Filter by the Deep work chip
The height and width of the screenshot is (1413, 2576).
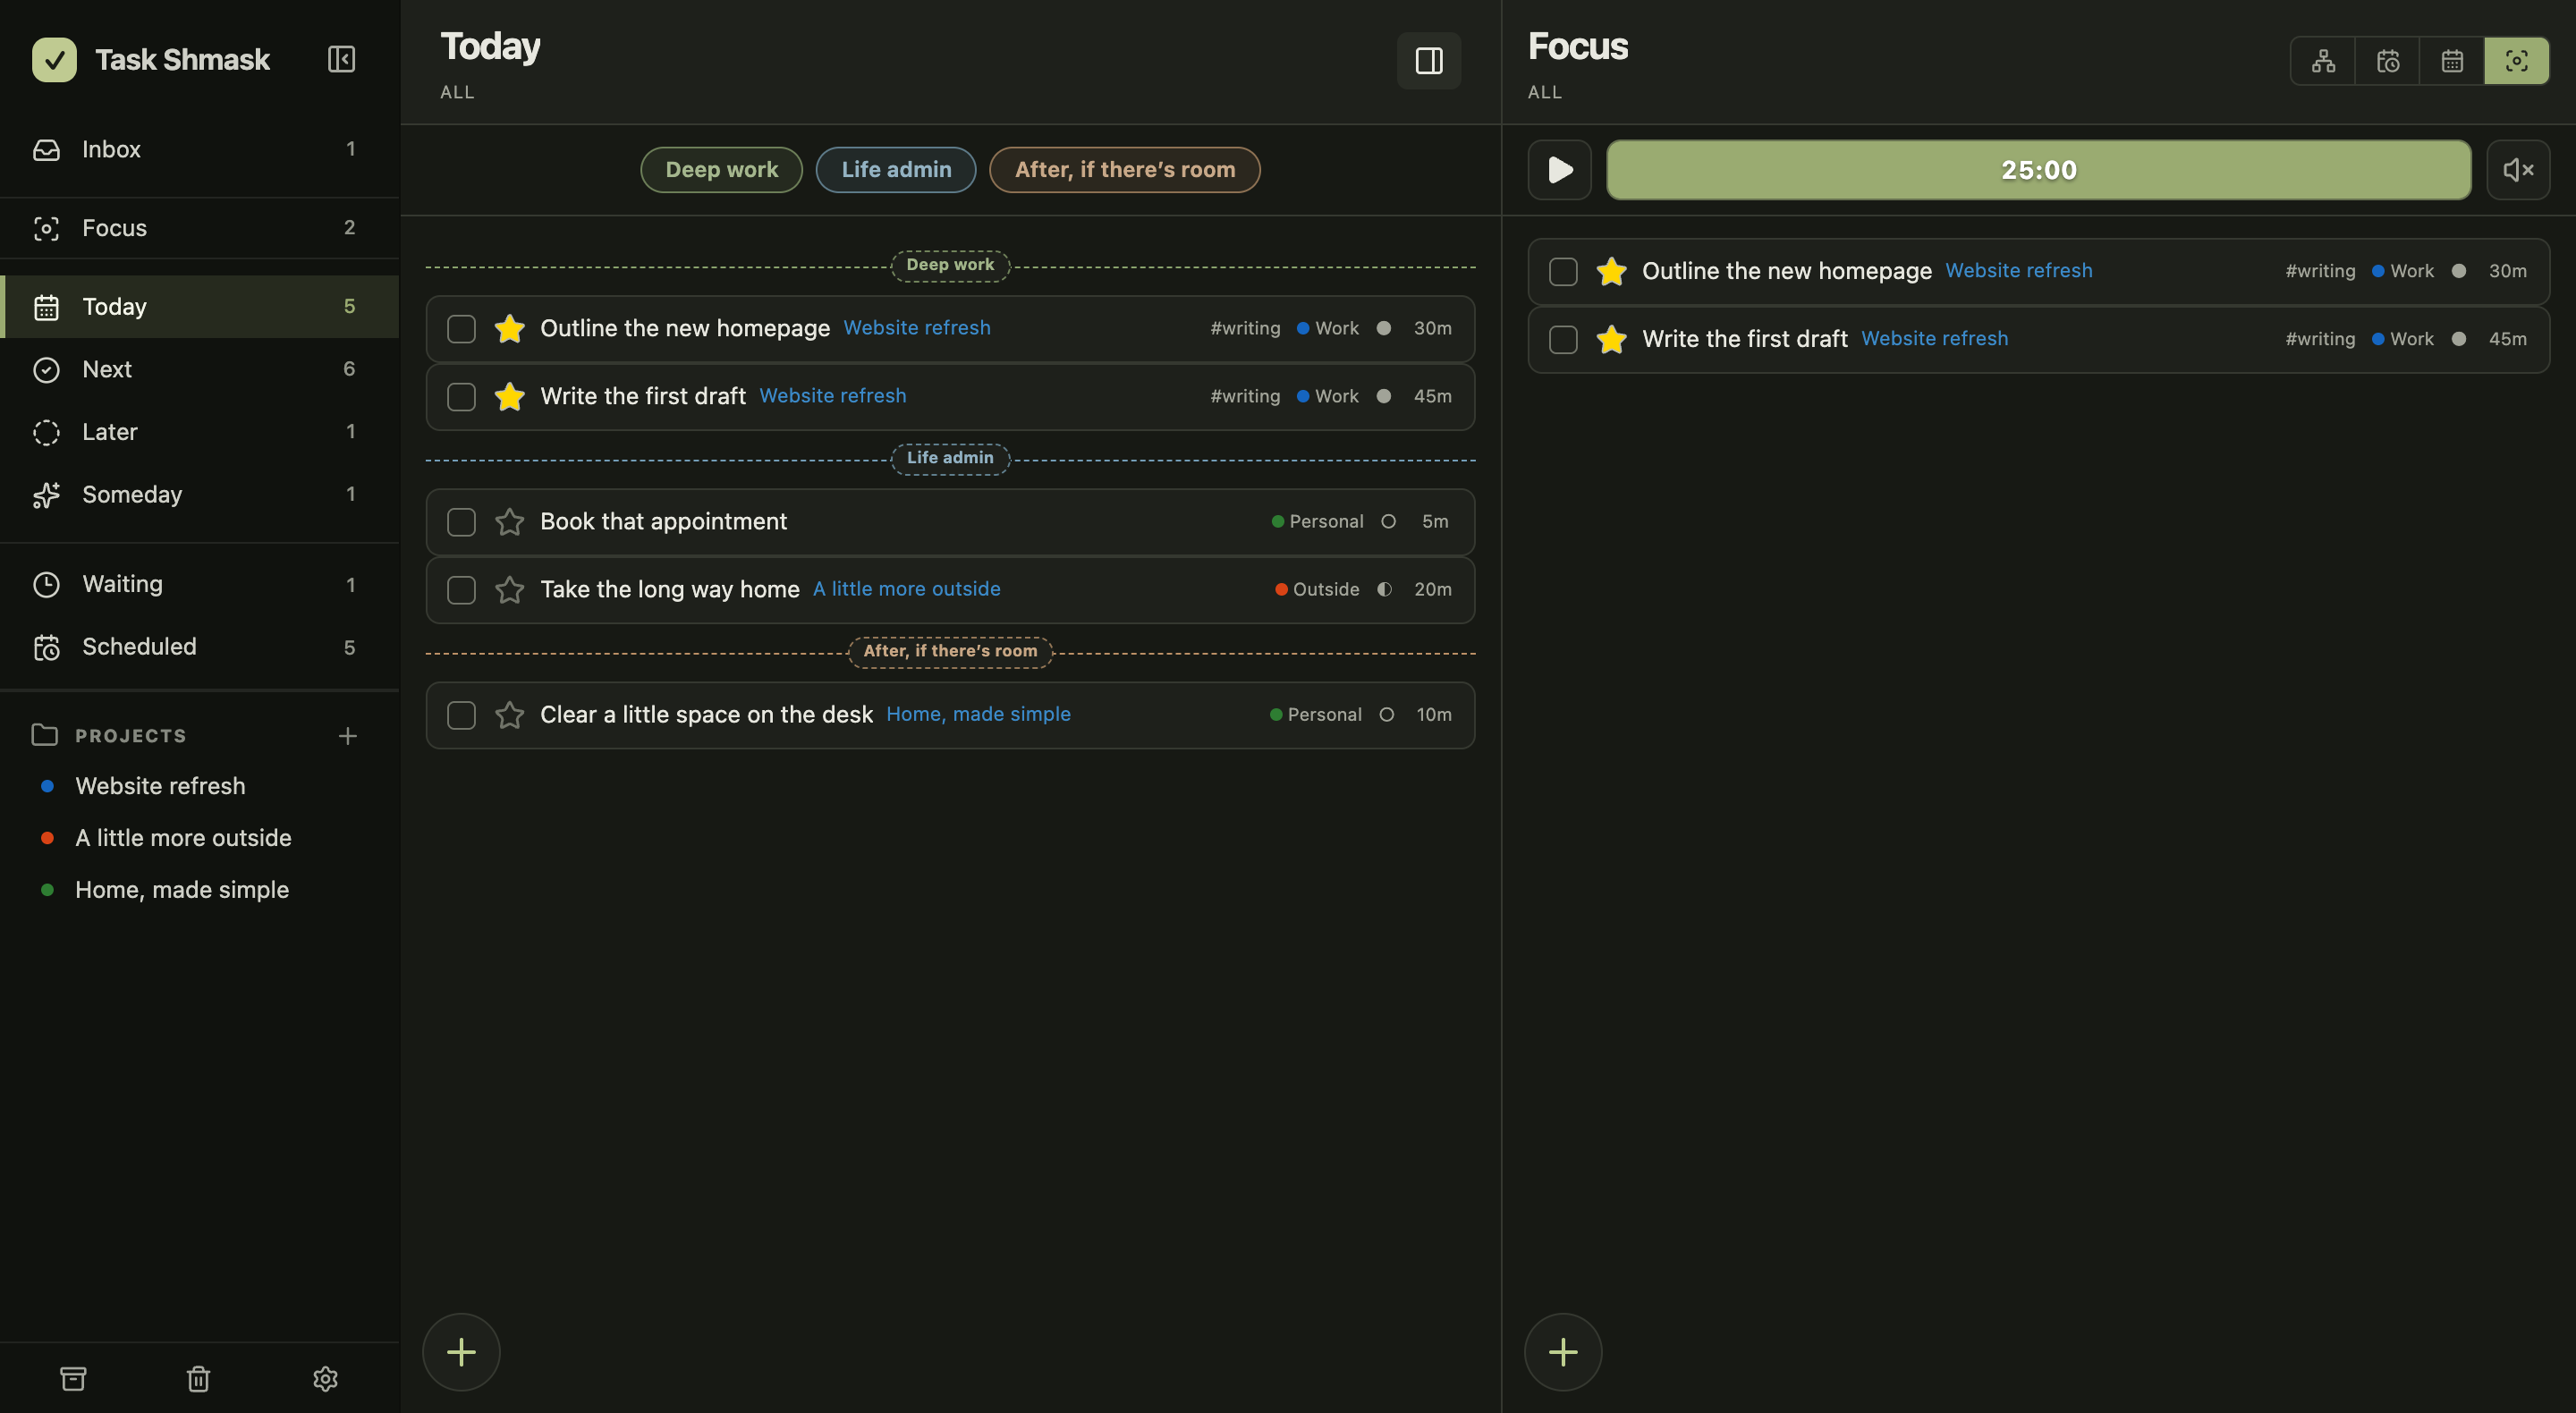(721, 170)
